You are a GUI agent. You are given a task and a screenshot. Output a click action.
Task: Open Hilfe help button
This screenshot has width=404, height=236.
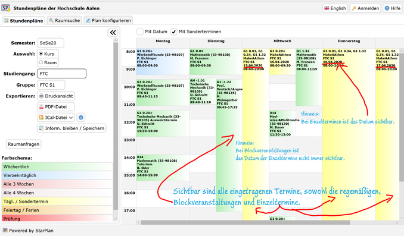click(x=393, y=8)
